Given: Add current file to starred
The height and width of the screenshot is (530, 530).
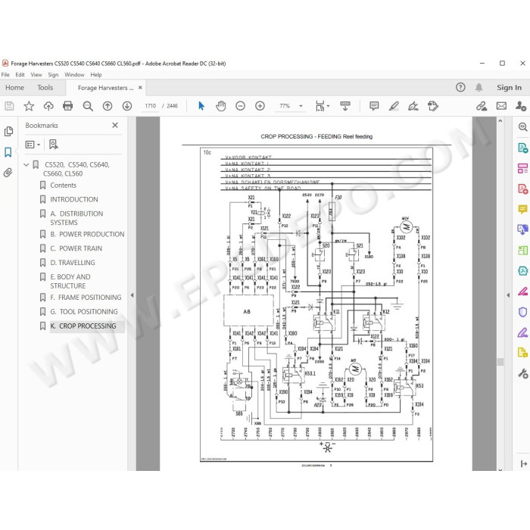Looking at the screenshot, I should pos(29,106).
